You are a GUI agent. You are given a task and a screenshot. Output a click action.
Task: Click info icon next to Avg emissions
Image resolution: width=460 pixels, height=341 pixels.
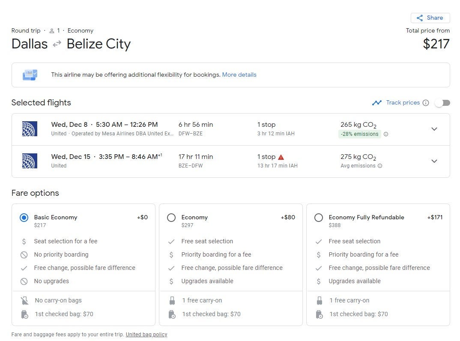tap(380, 166)
